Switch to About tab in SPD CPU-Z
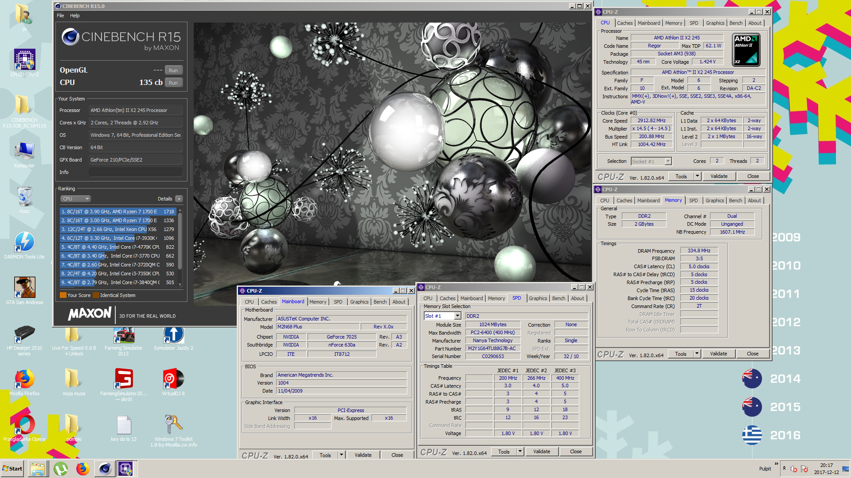The image size is (851, 478). tap(578, 298)
